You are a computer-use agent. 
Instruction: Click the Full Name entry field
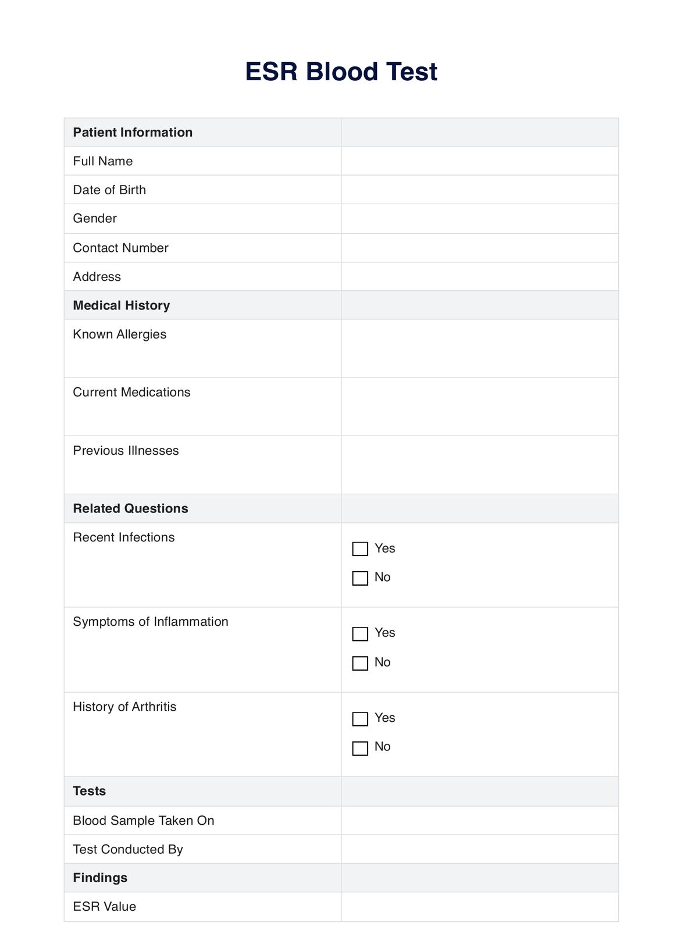(x=479, y=161)
